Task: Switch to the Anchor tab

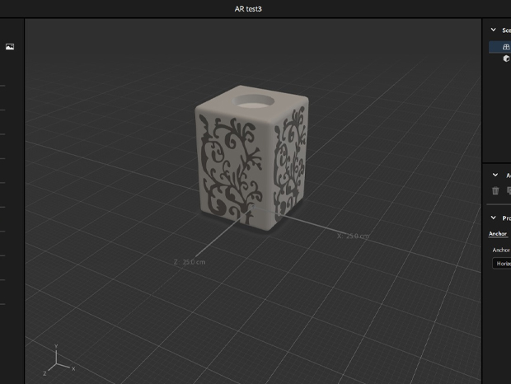Action: point(498,233)
